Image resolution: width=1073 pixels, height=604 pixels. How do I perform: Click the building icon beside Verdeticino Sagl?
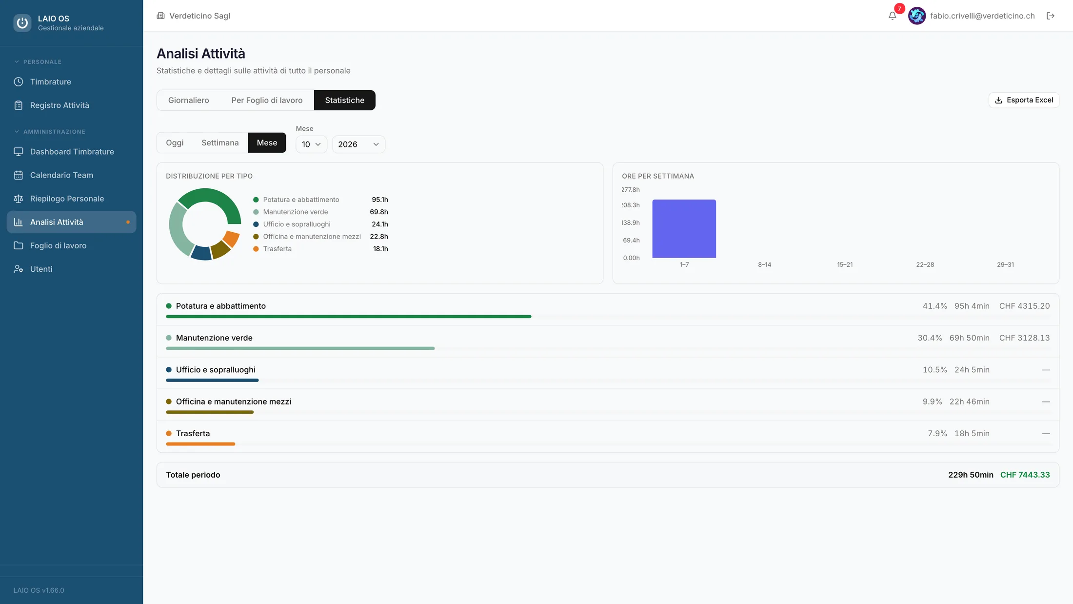[160, 16]
